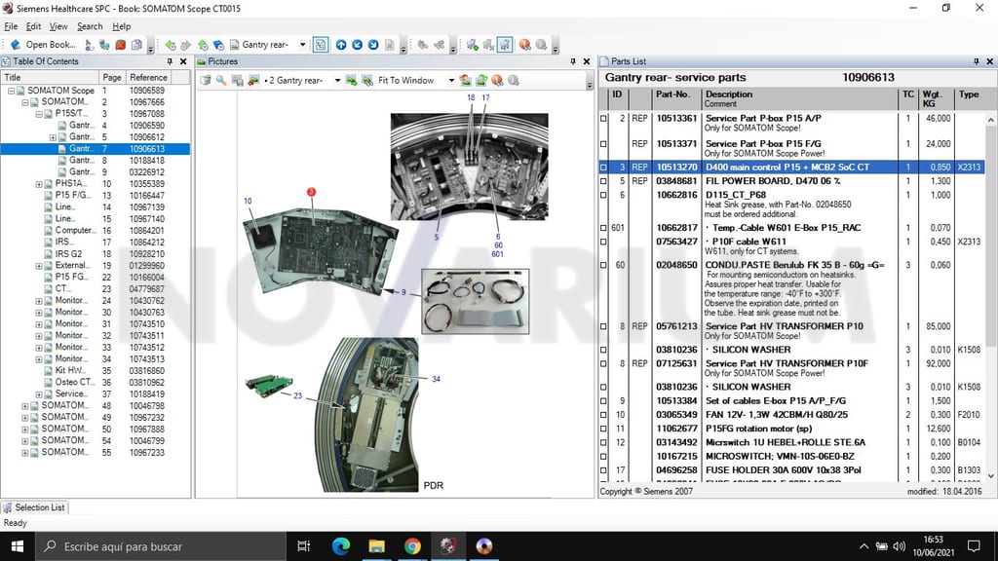Viewport: 998px width, 561px height.
Task: Check the box for FAN 12V- 1,3W row
Action: [x=603, y=415]
